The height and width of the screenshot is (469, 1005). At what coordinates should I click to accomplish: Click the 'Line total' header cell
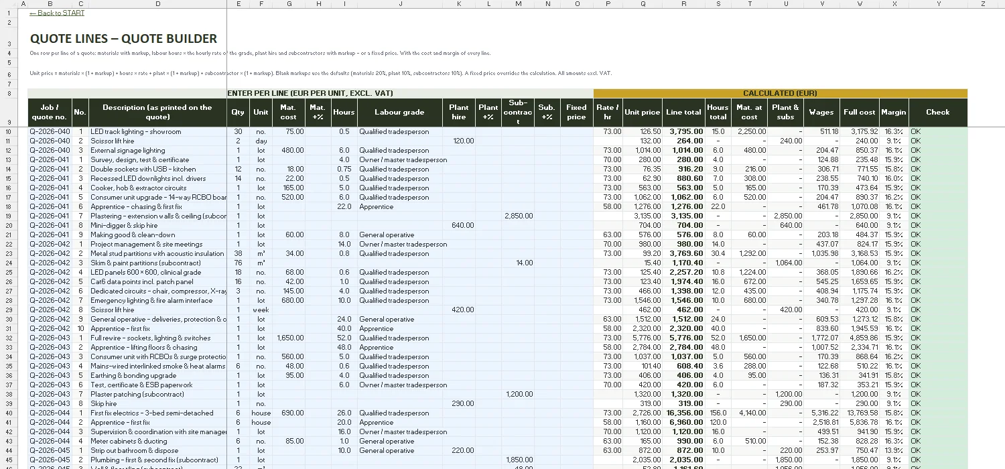point(683,112)
